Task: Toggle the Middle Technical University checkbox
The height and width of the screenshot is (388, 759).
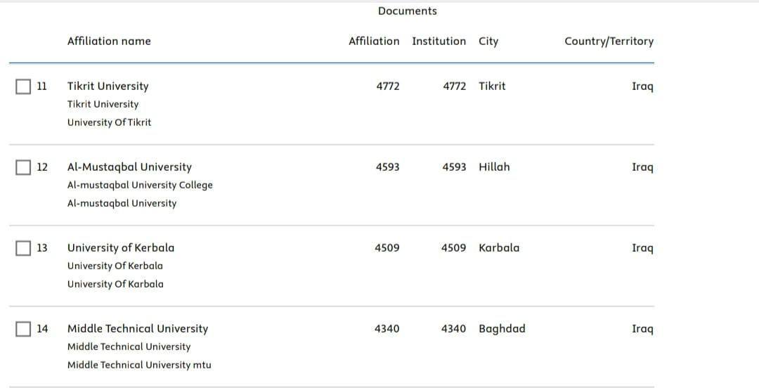Action: click(23, 330)
